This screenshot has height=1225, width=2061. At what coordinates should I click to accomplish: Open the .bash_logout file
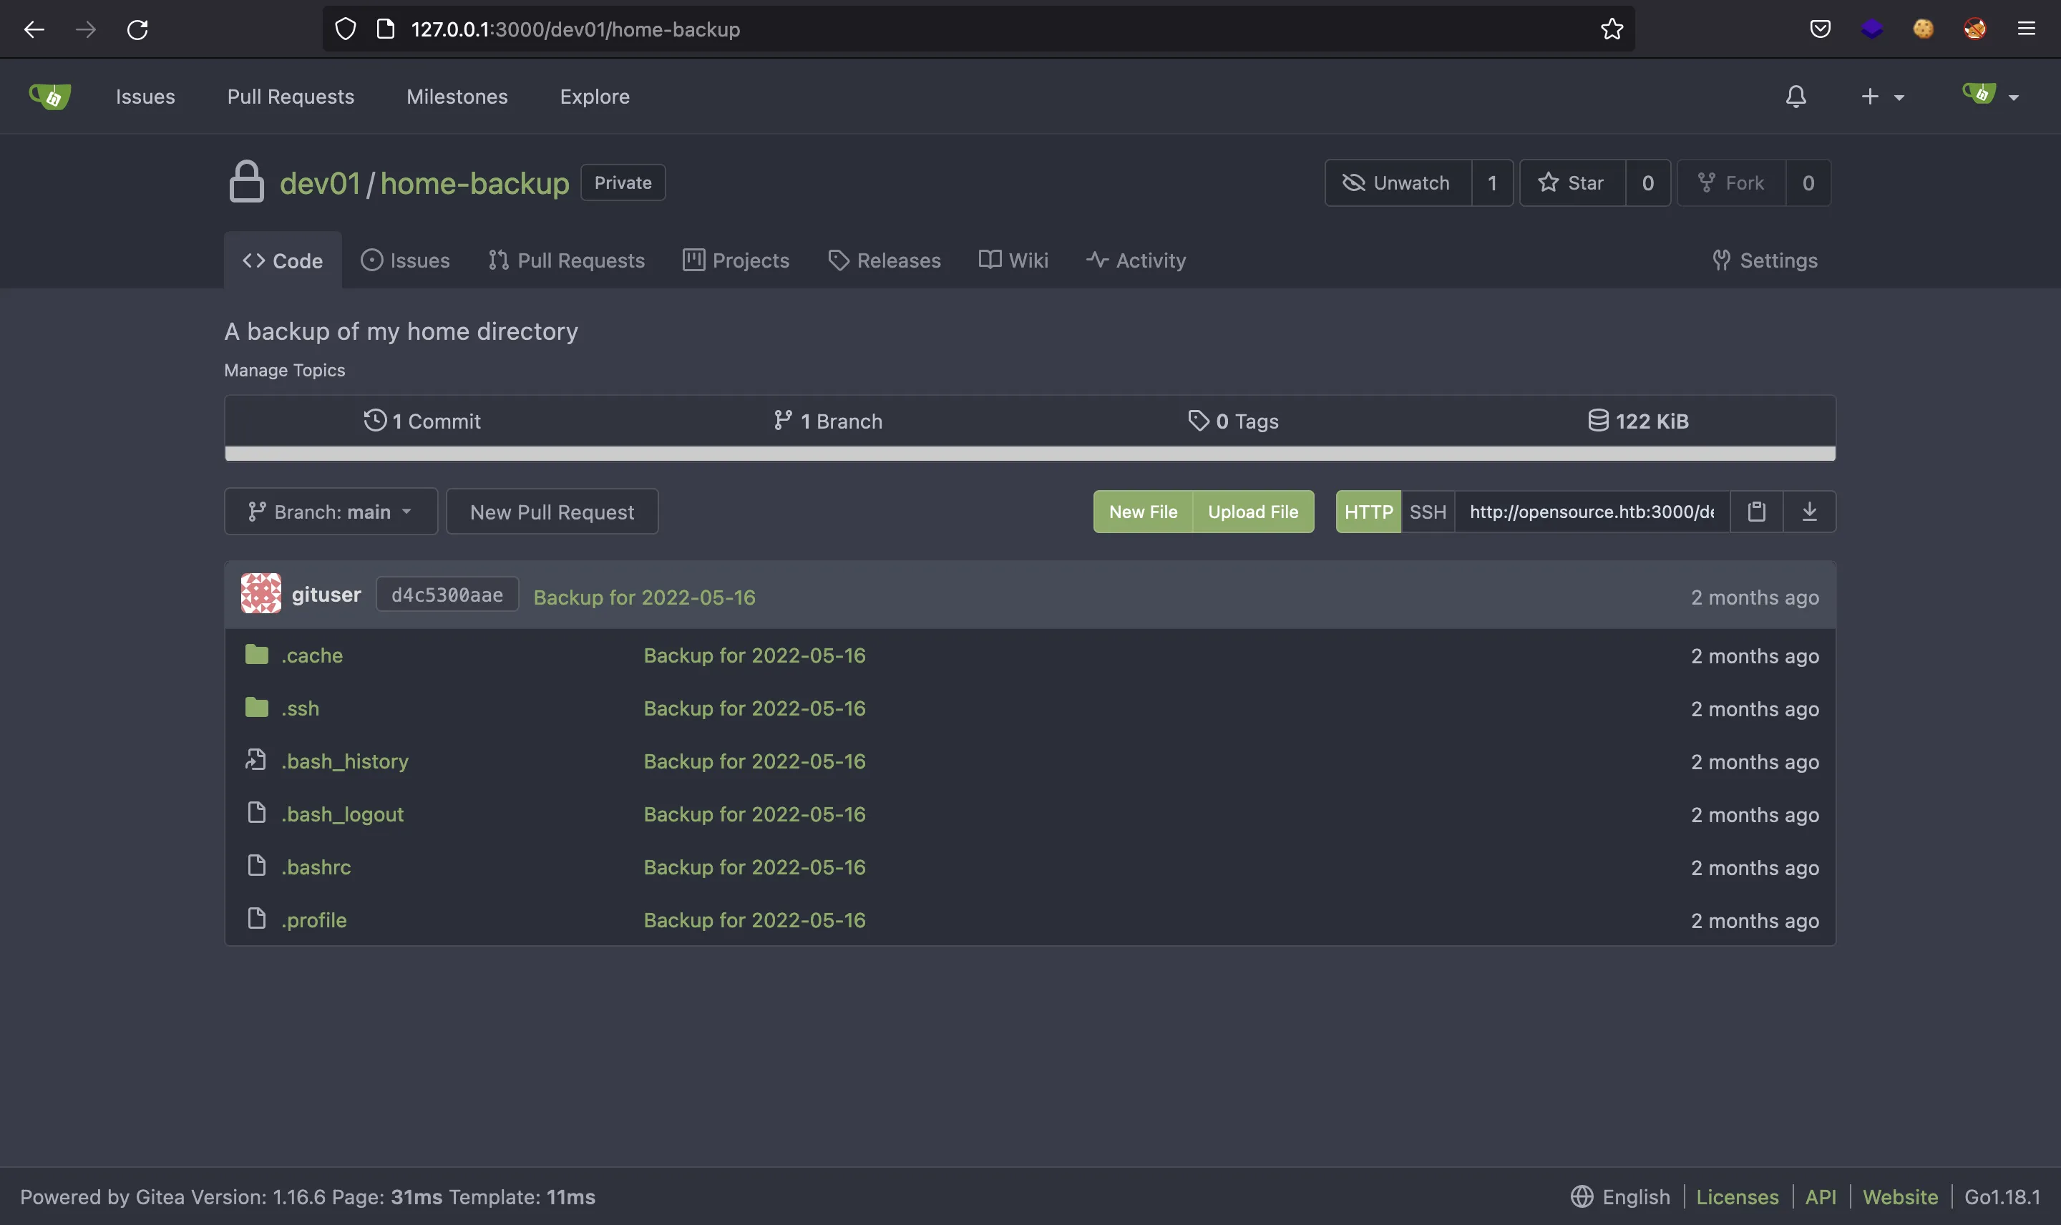coord(342,814)
